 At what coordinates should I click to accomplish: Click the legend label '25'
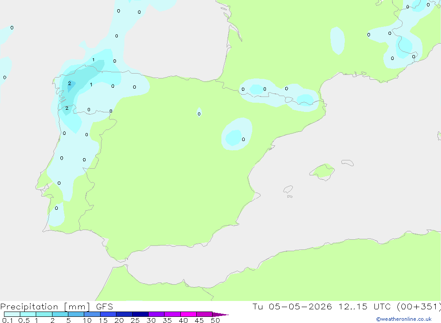135,320
